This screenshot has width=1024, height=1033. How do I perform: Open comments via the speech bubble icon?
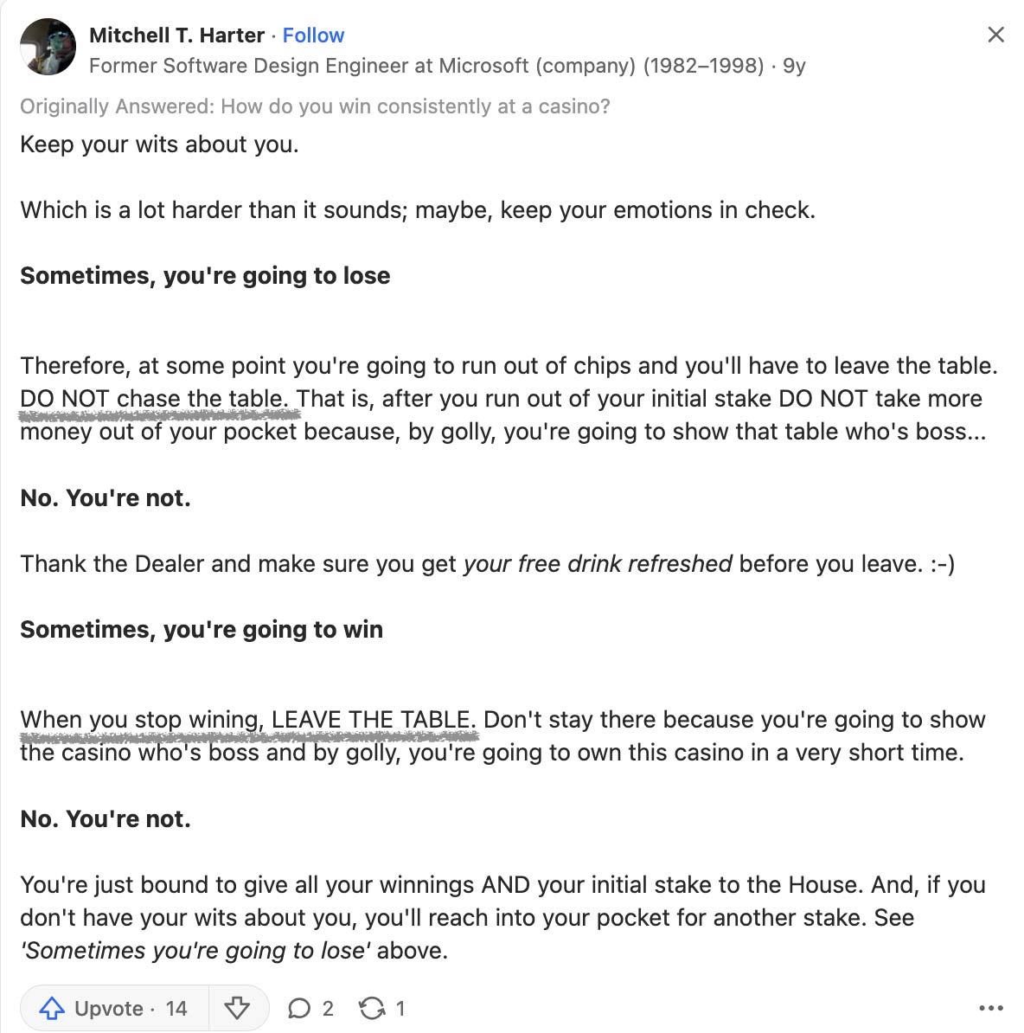coord(299,1008)
